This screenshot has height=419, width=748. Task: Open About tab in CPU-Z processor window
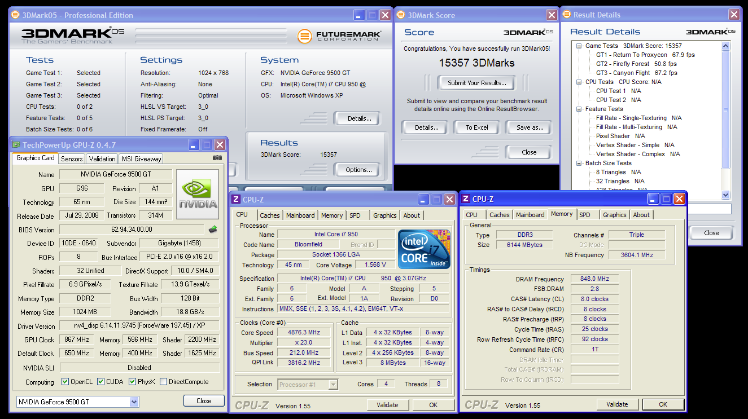click(x=412, y=215)
